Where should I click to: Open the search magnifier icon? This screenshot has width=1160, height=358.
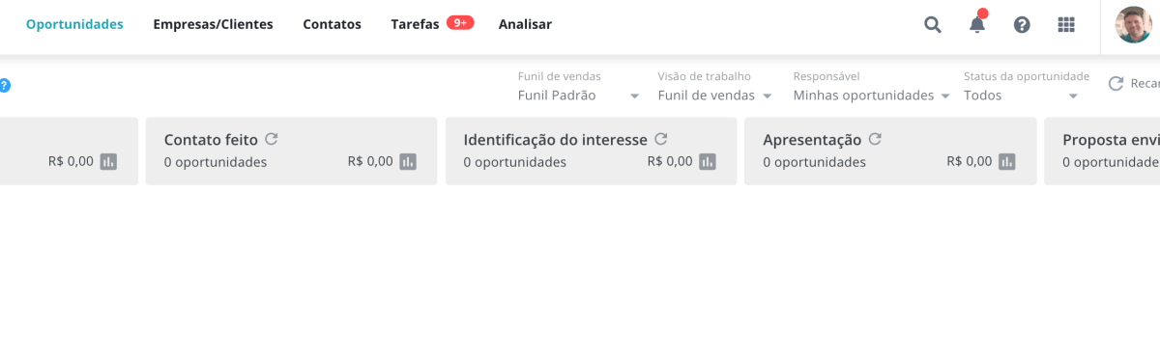tap(933, 25)
